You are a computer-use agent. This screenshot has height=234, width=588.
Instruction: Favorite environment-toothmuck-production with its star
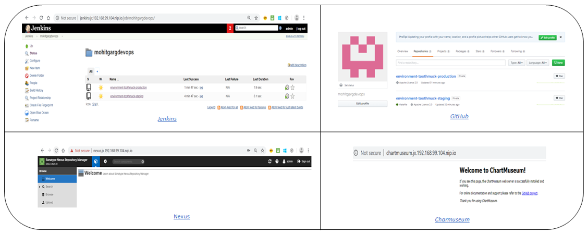(x=292, y=88)
